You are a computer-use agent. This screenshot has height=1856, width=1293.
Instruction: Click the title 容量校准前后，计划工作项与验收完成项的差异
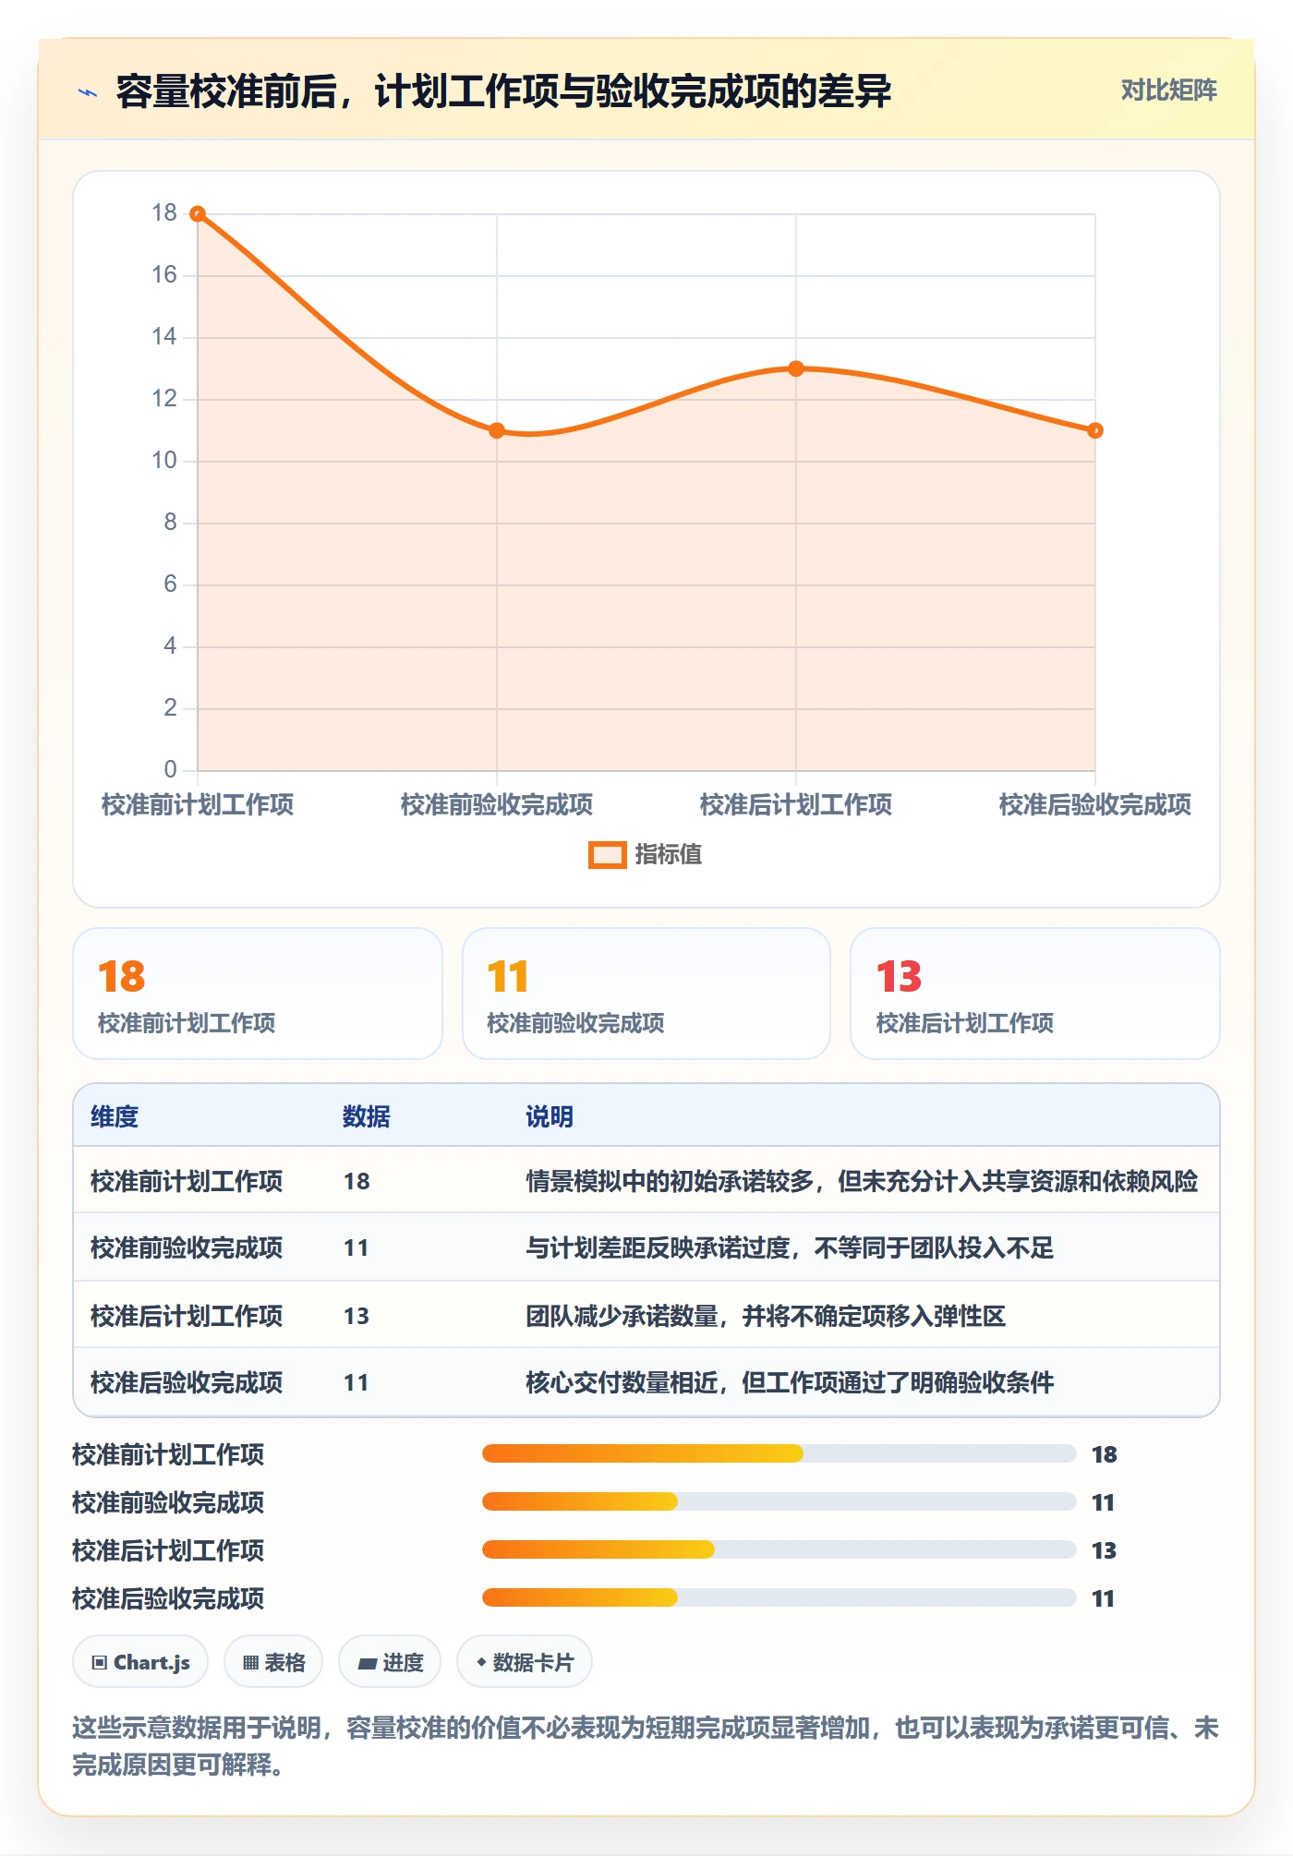[503, 91]
